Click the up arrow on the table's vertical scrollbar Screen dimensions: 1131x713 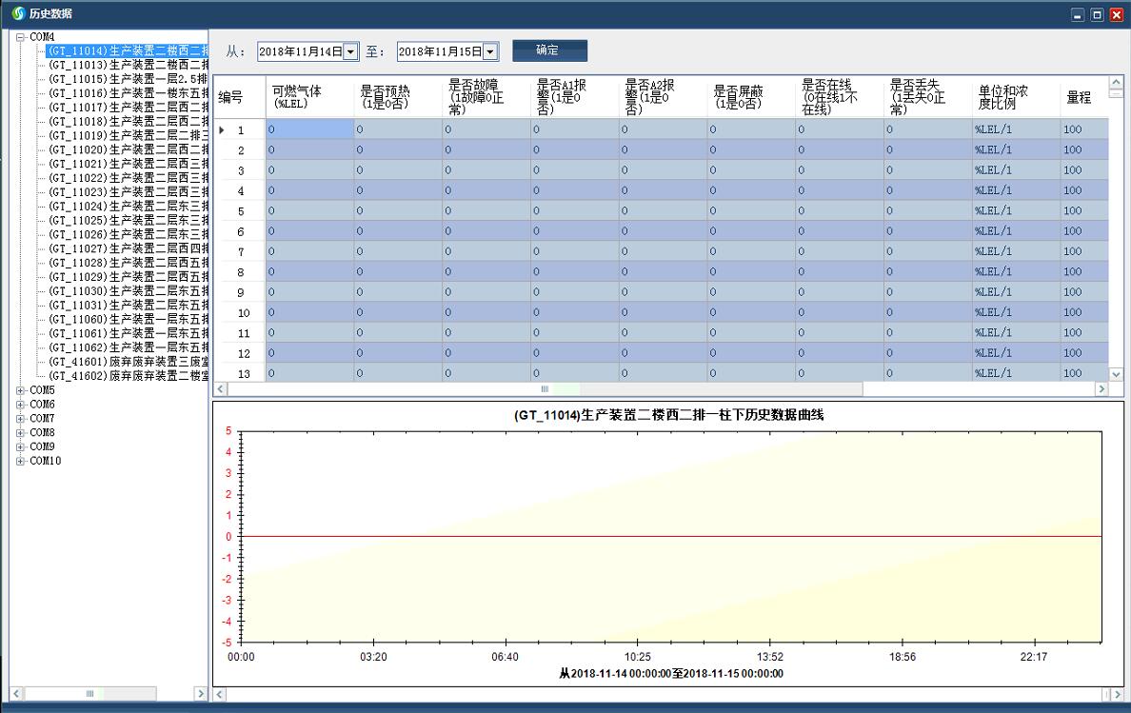point(1116,80)
